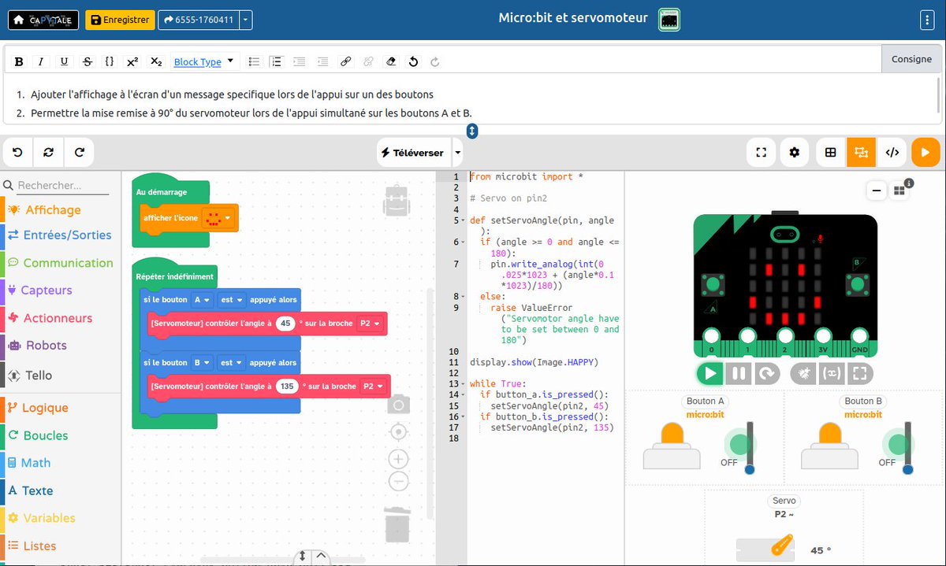Open icon dropdown in afficher l'icone block
This screenshot has width=946, height=566.
tap(218, 218)
